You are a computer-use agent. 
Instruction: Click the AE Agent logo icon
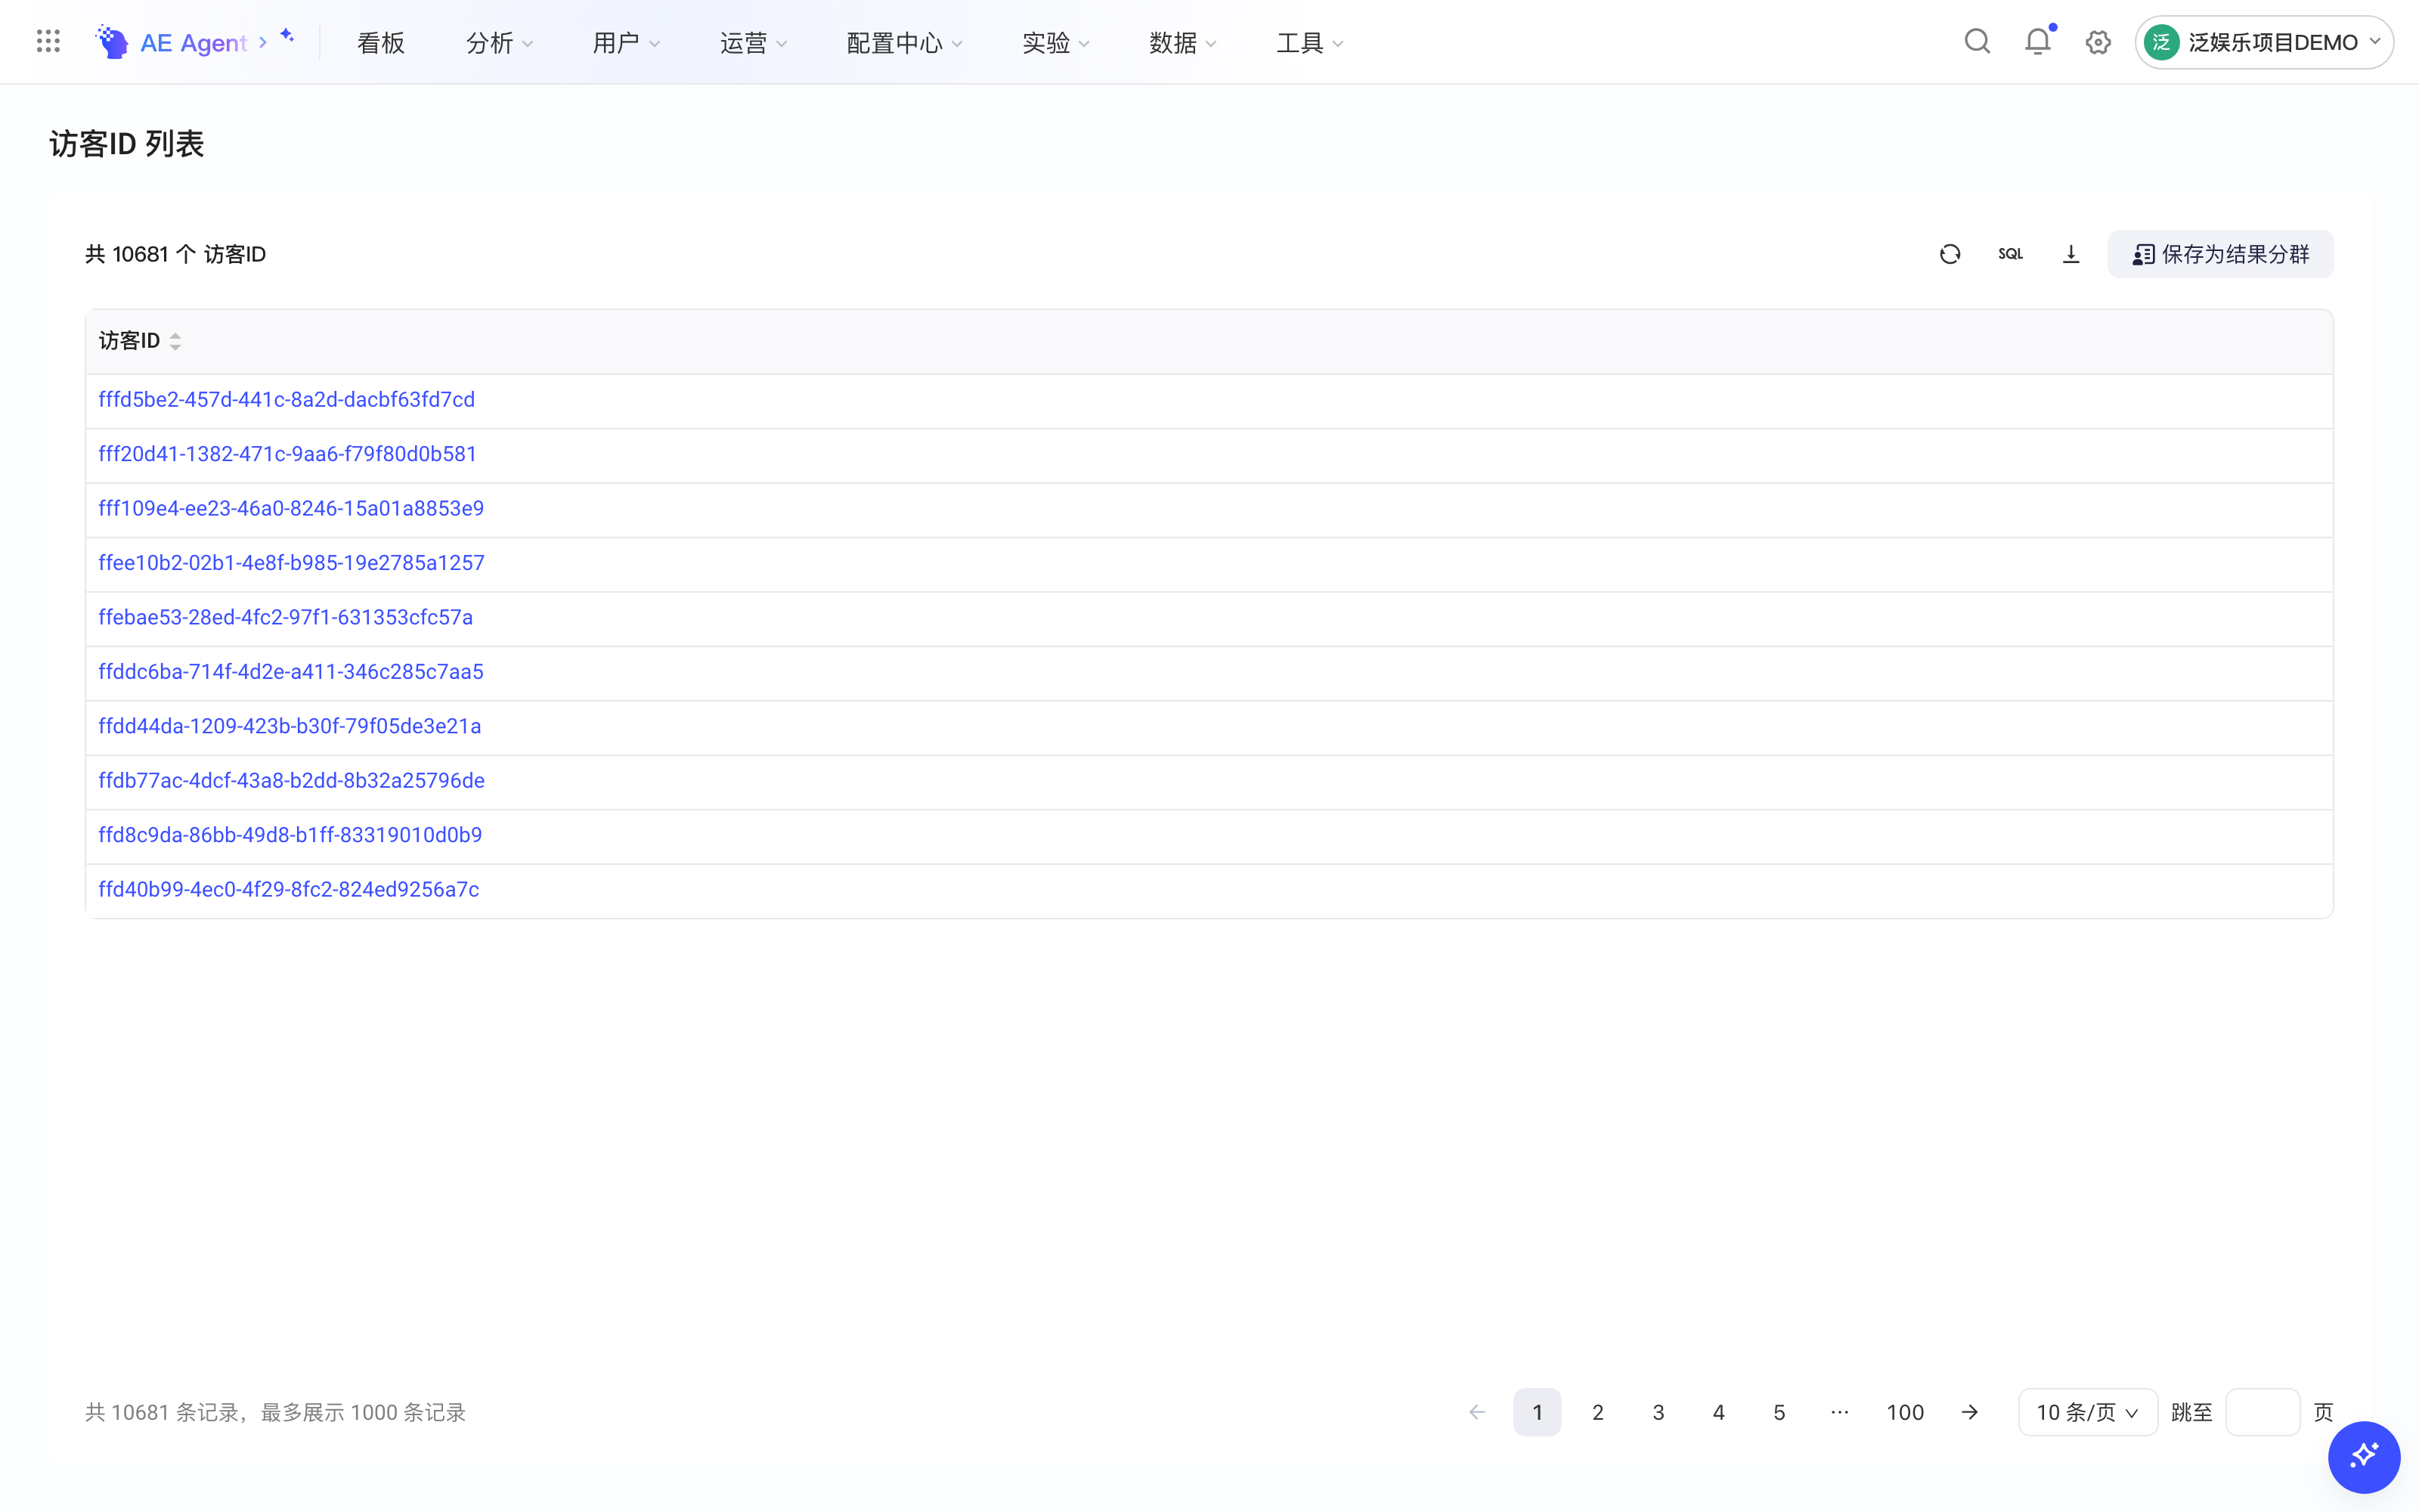(x=111, y=42)
